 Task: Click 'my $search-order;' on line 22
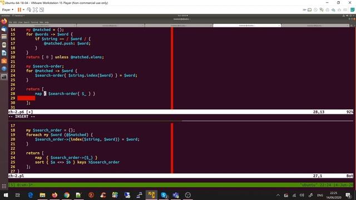pos(45,66)
